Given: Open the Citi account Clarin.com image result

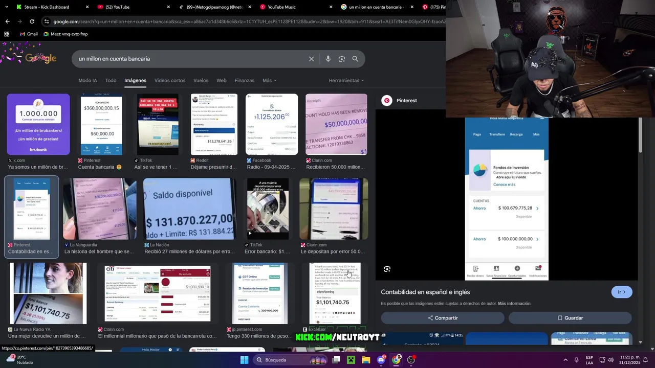Looking at the screenshot, I should [158, 293].
